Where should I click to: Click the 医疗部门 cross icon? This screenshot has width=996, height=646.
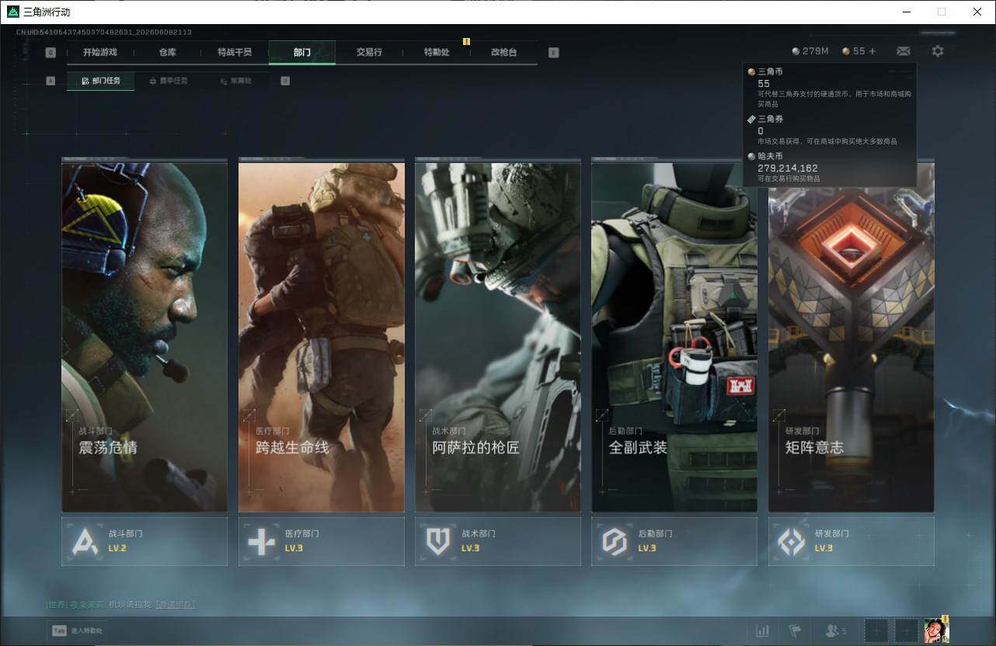pos(261,541)
